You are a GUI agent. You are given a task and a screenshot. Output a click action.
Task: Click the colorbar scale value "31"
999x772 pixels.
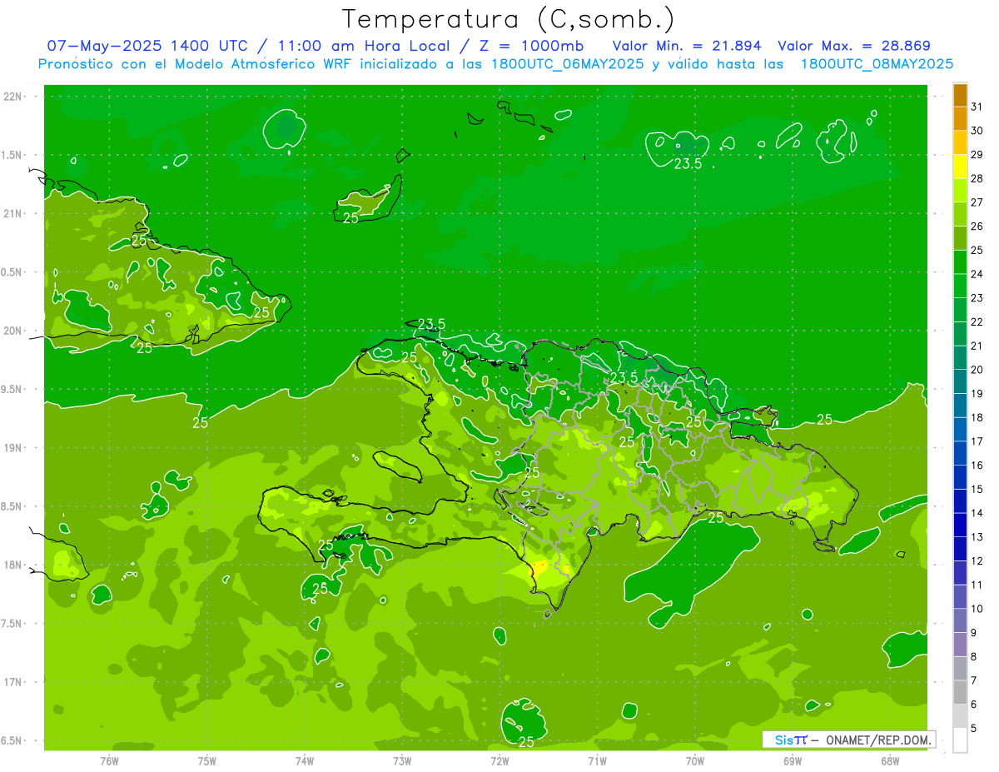click(977, 106)
